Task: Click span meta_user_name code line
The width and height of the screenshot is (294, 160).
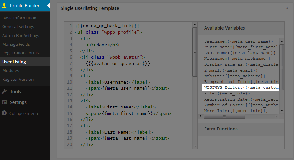Action: click(127, 88)
